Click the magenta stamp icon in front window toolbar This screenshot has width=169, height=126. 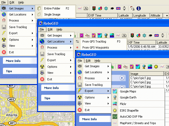click(x=120, y=67)
